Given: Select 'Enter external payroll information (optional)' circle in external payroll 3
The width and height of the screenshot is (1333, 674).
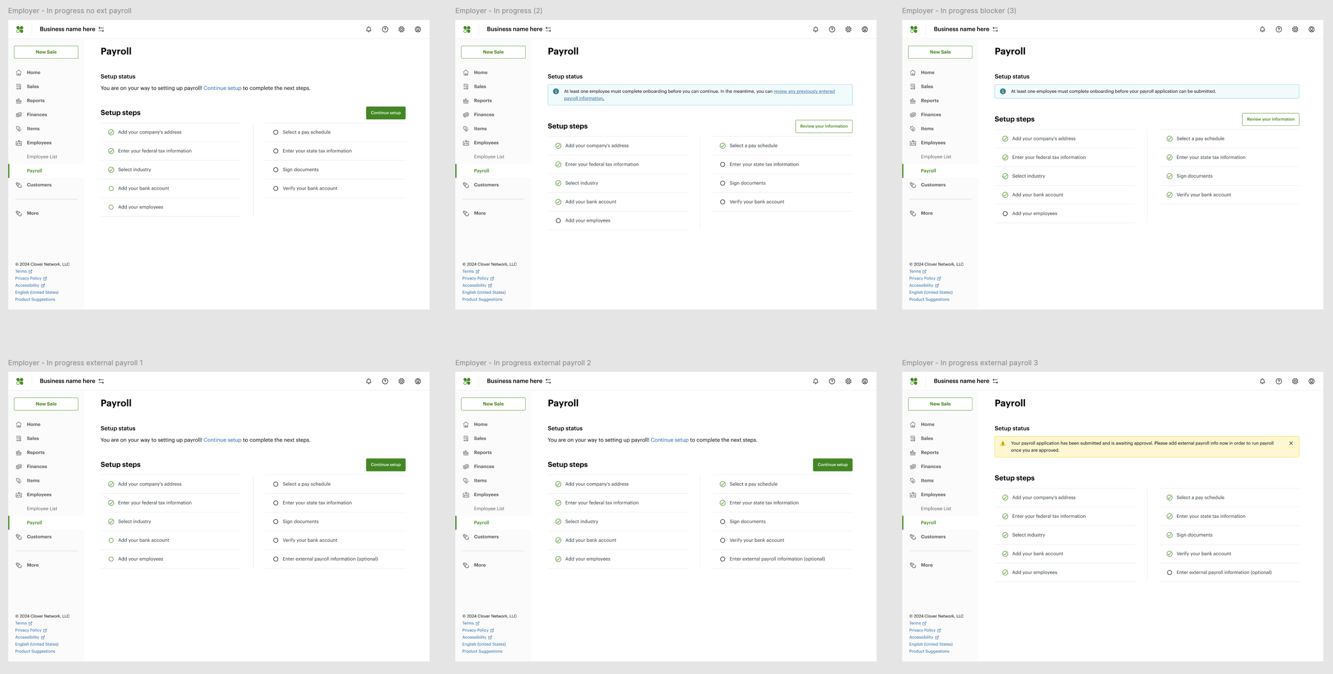Looking at the screenshot, I should 1169,573.
